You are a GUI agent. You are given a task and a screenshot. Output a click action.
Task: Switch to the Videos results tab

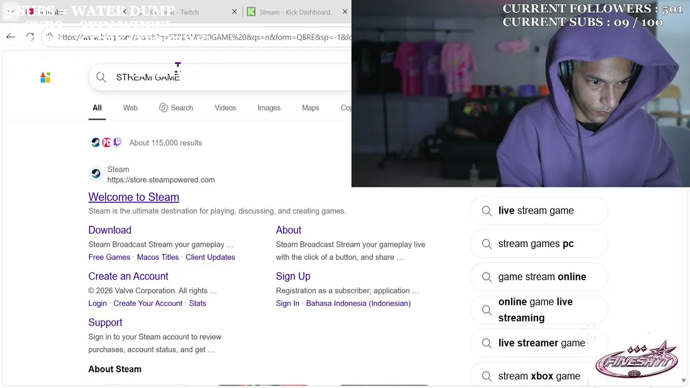point(225,108)
